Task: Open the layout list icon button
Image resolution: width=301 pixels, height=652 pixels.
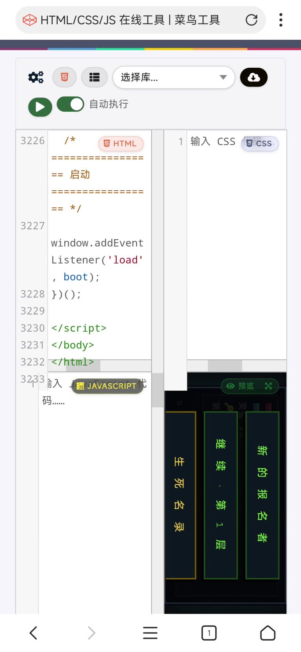Action: point(94,77)
